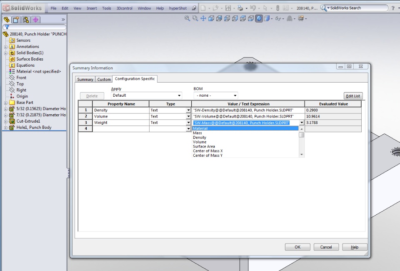Choose Material from the dropdown list
The image size is (400, 271).
(x=245, y=128)
